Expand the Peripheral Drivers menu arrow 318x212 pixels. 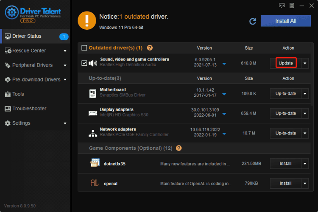(65, 65)
